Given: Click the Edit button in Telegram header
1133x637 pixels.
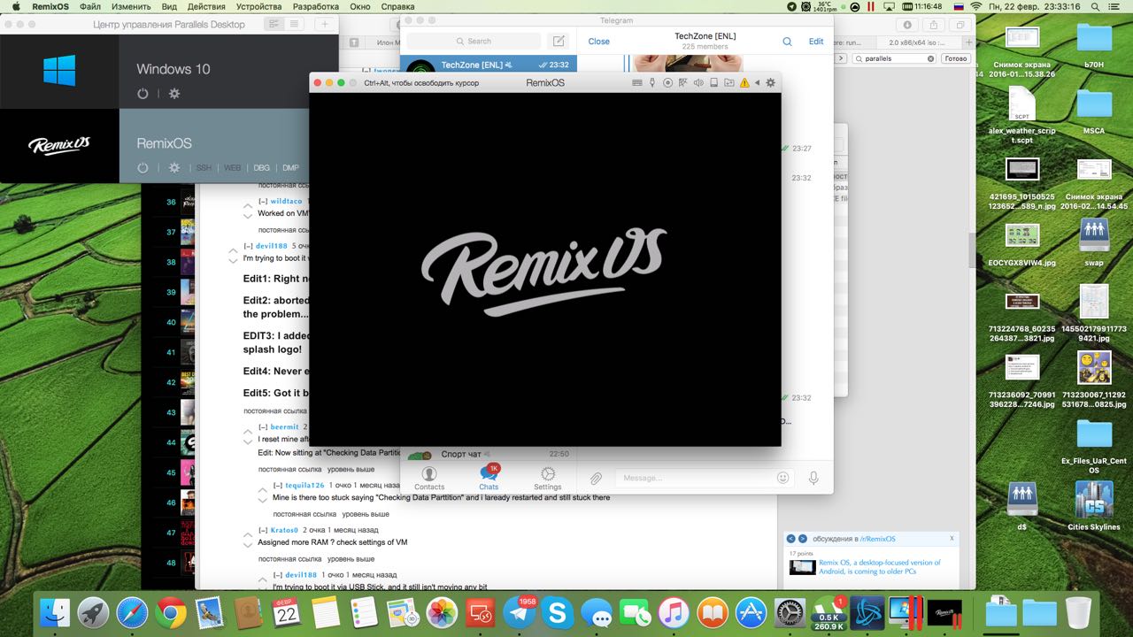Looking at the screenshot, I should click(x=815, y=42).
